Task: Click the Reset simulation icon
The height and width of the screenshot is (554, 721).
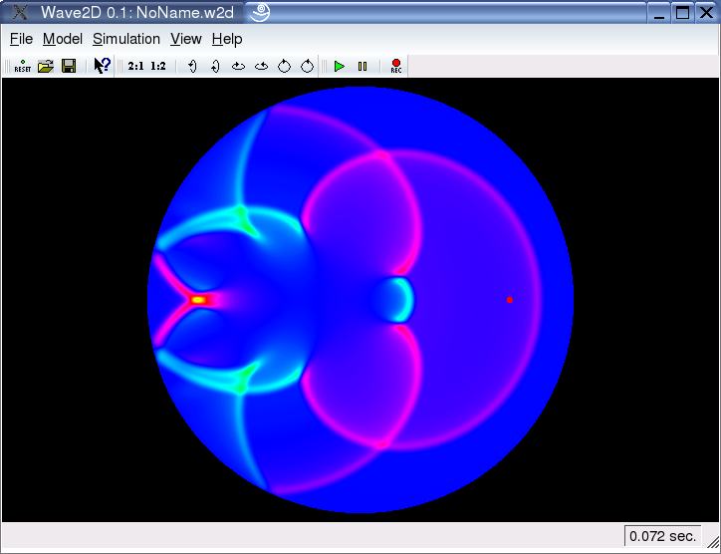Action: click(x=22, y=66)
